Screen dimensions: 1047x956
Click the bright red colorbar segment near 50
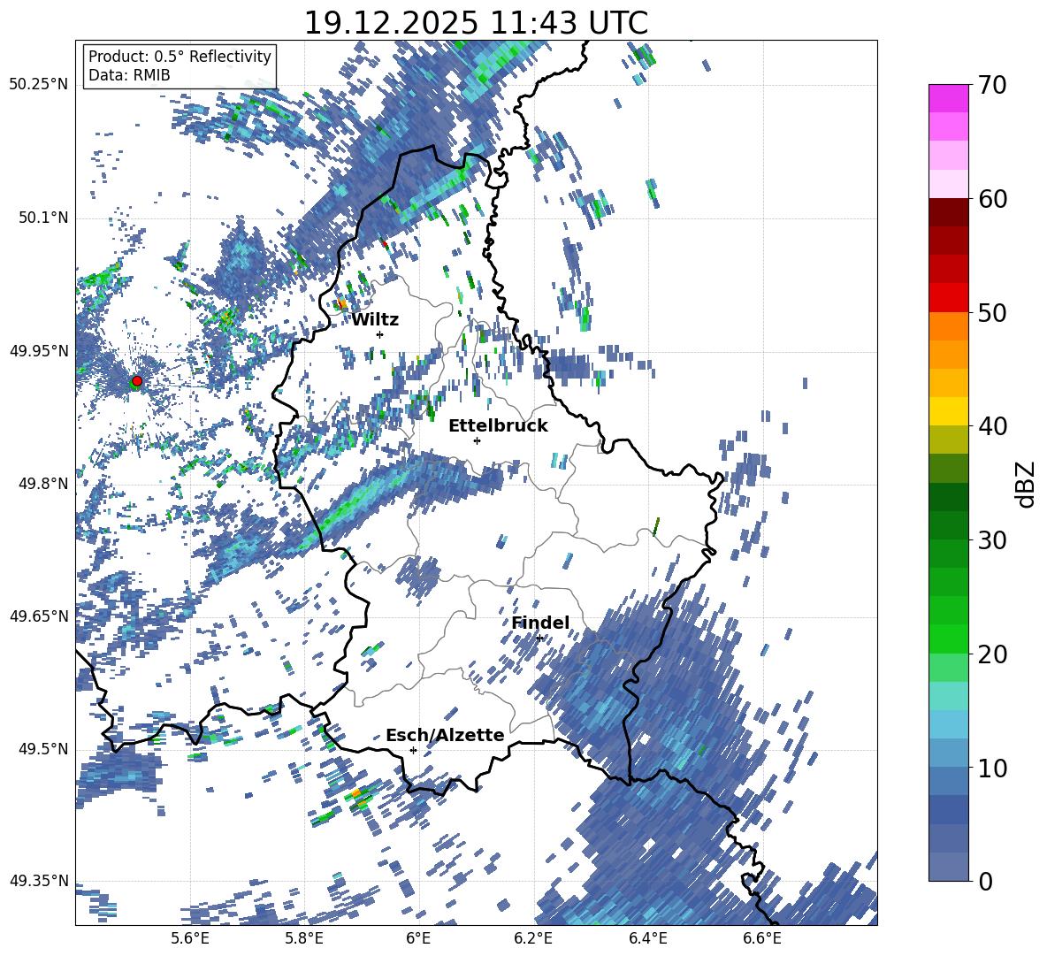click(948, 298)
